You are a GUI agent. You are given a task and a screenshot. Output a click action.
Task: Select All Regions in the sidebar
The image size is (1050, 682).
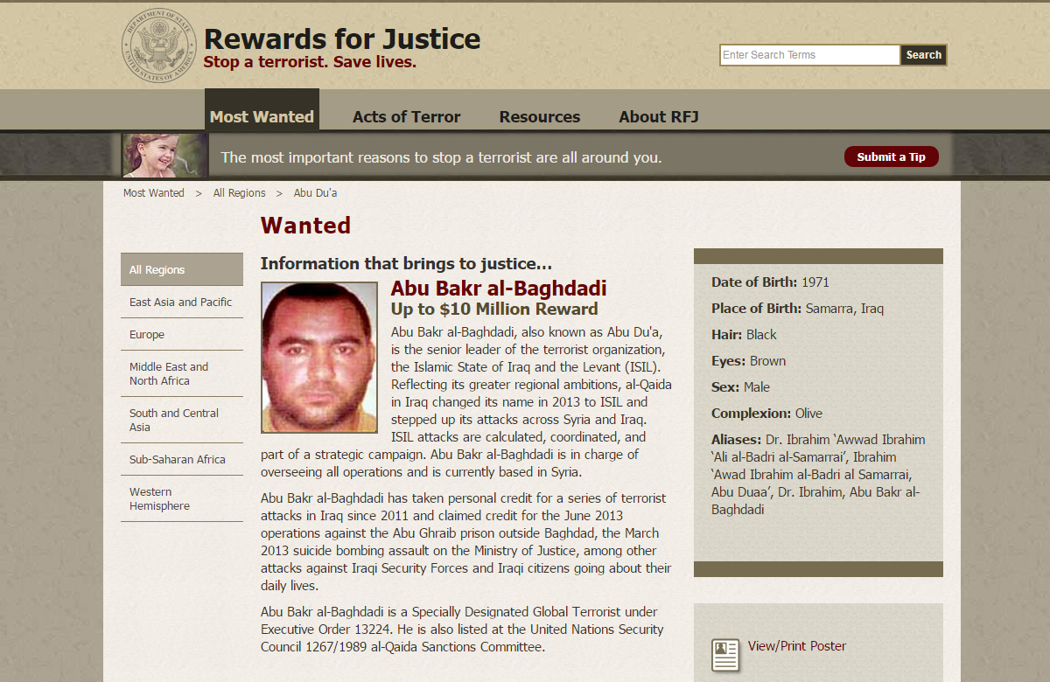[182, 269]
